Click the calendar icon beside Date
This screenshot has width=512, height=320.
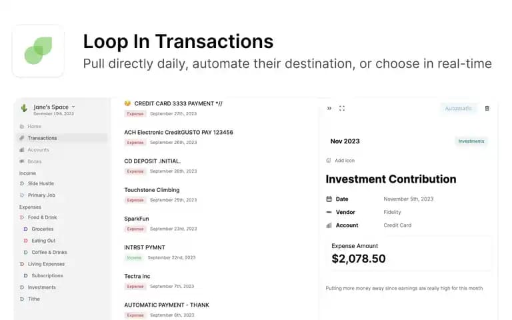tap(329, 199)
